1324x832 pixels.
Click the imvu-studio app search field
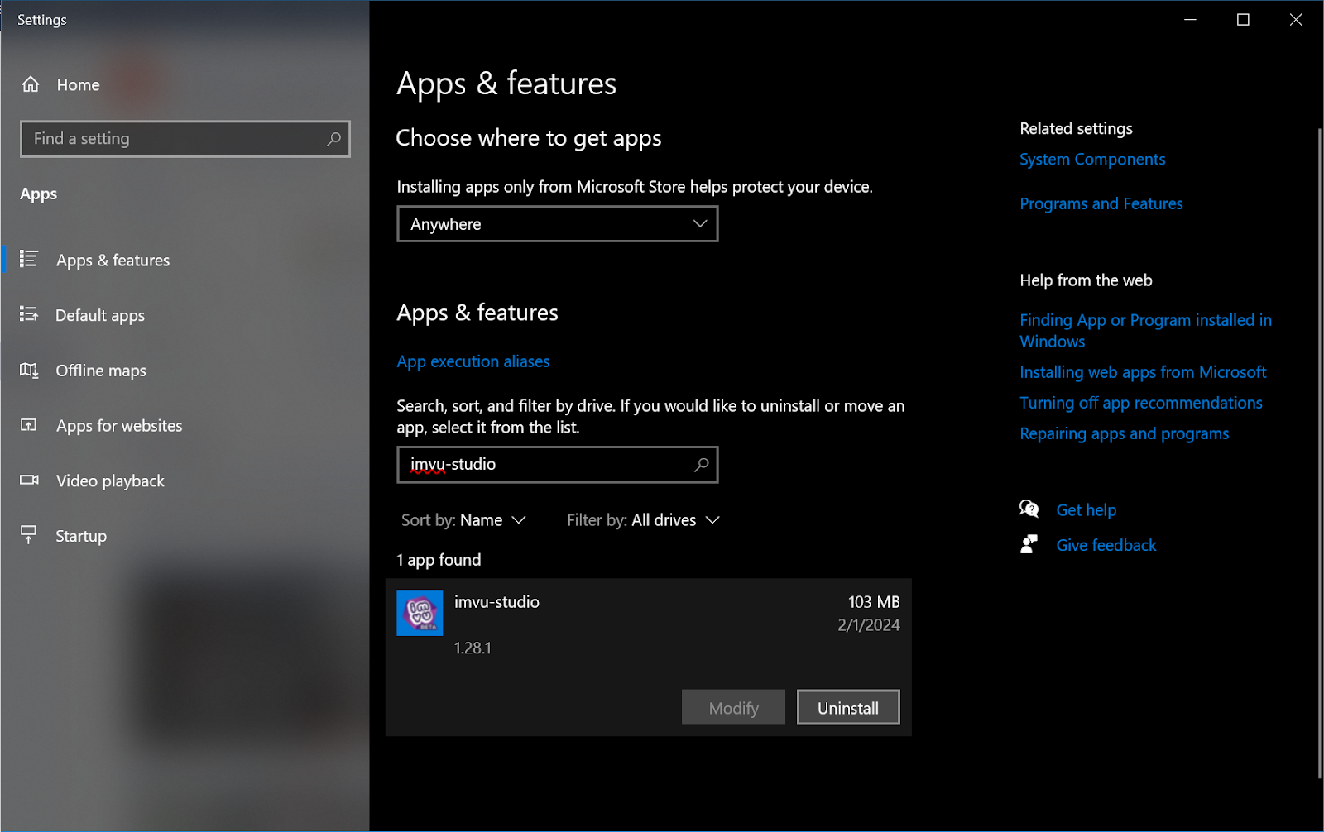coord(558,465)
